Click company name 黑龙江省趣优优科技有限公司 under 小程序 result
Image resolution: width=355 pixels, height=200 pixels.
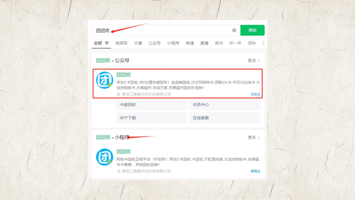click(x=146, y=171)
